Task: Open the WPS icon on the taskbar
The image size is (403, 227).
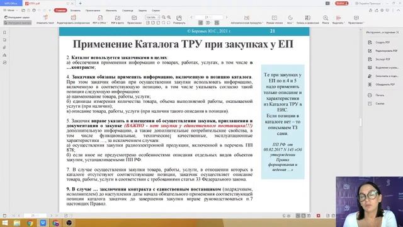Action: [x=43, y=223]
